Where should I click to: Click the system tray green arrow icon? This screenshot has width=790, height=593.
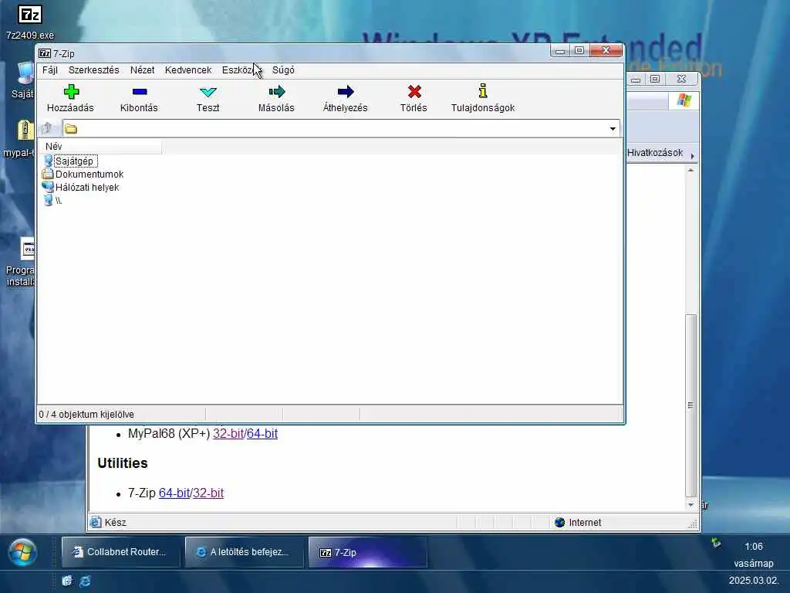click(716, 543)
